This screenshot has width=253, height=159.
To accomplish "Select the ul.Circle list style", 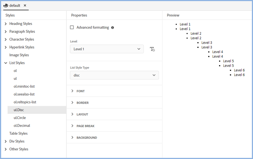I will [x=20, y=118].
